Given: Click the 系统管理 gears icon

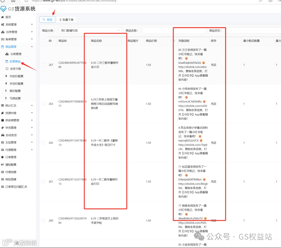Looking at the screenshot, I should coord(3,24).
